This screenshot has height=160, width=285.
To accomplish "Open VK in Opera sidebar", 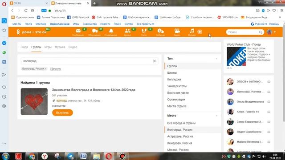I will [4, 62].
